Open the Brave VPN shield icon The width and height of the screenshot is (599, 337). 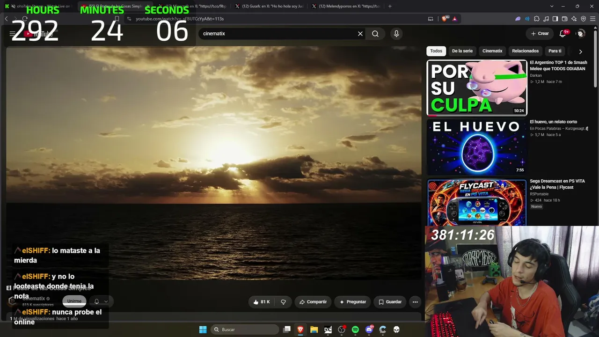click(x=584, y=19)
